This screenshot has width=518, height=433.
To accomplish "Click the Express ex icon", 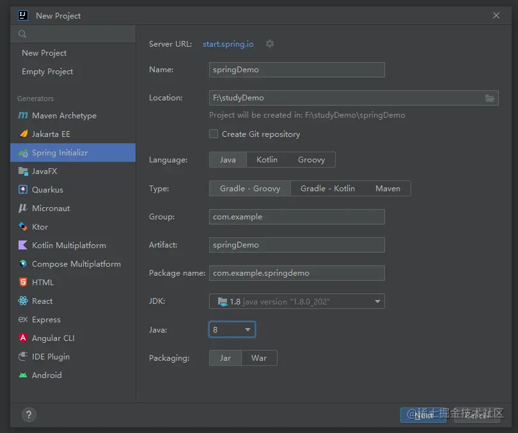I will 23,319.
